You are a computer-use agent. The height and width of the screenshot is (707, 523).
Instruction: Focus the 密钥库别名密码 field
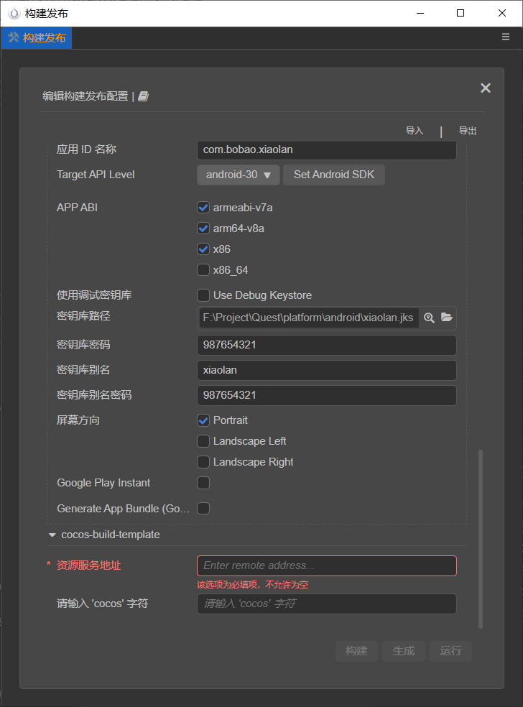[327, 395]
